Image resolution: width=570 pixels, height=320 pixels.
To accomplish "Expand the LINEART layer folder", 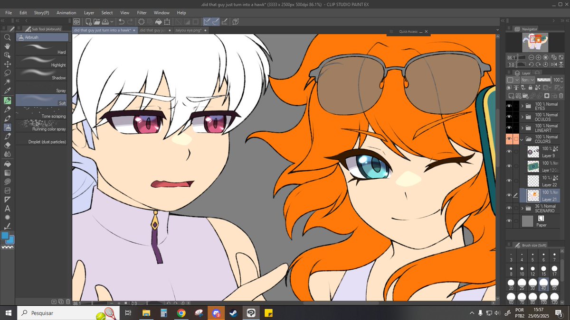I will point(522,128).
